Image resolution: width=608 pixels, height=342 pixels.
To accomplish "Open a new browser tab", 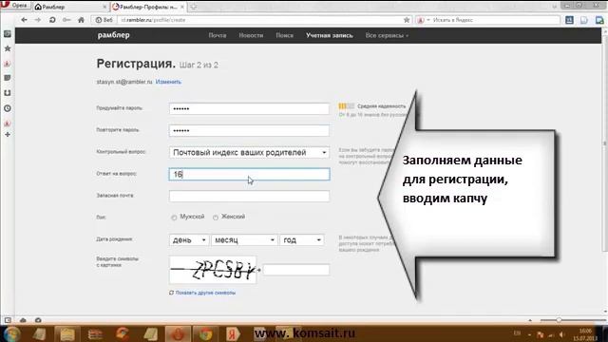I will tap(194, 7).
